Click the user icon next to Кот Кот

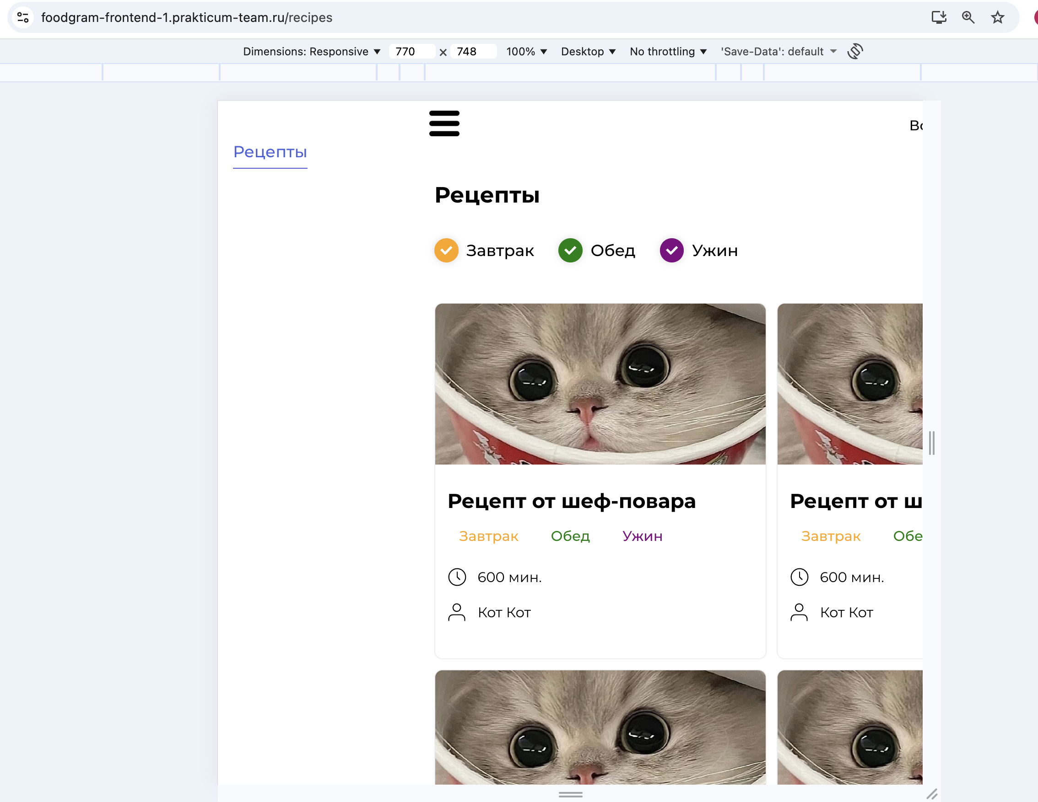coord(457,612)
